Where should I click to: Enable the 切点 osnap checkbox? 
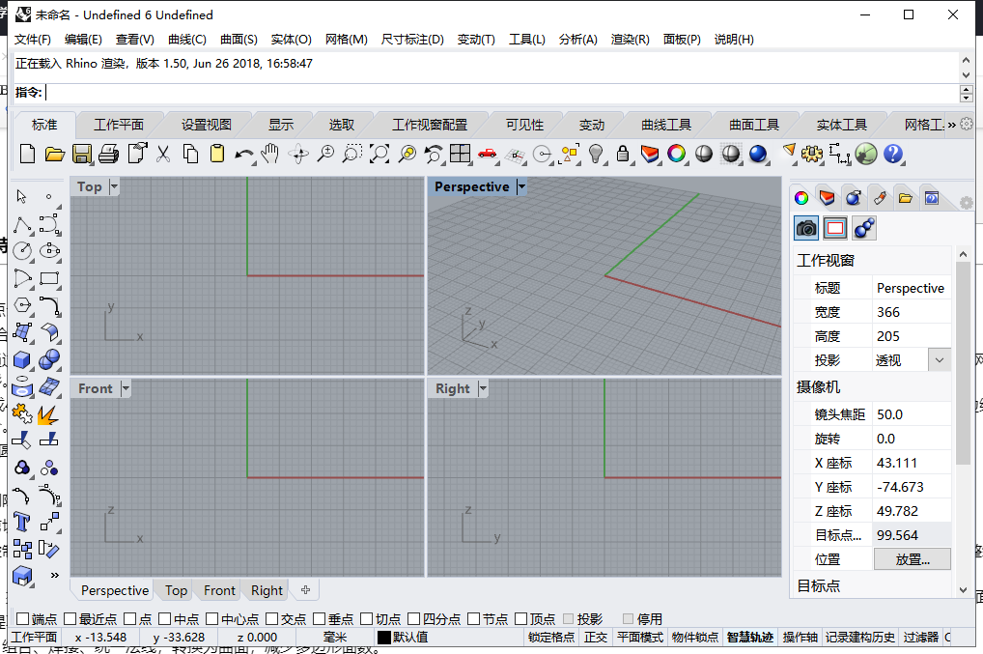click(x=367, y=619)
